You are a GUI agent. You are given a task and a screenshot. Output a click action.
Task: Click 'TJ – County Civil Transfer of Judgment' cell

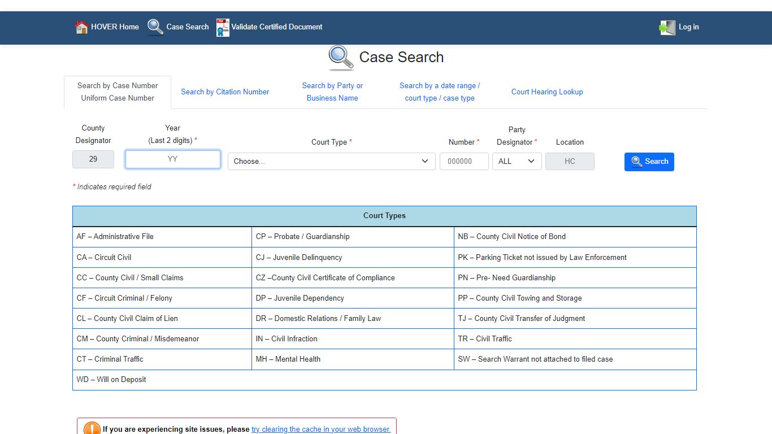point(575,318)
